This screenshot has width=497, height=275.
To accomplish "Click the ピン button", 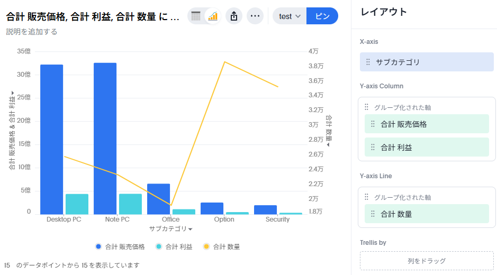I will 322,16.
